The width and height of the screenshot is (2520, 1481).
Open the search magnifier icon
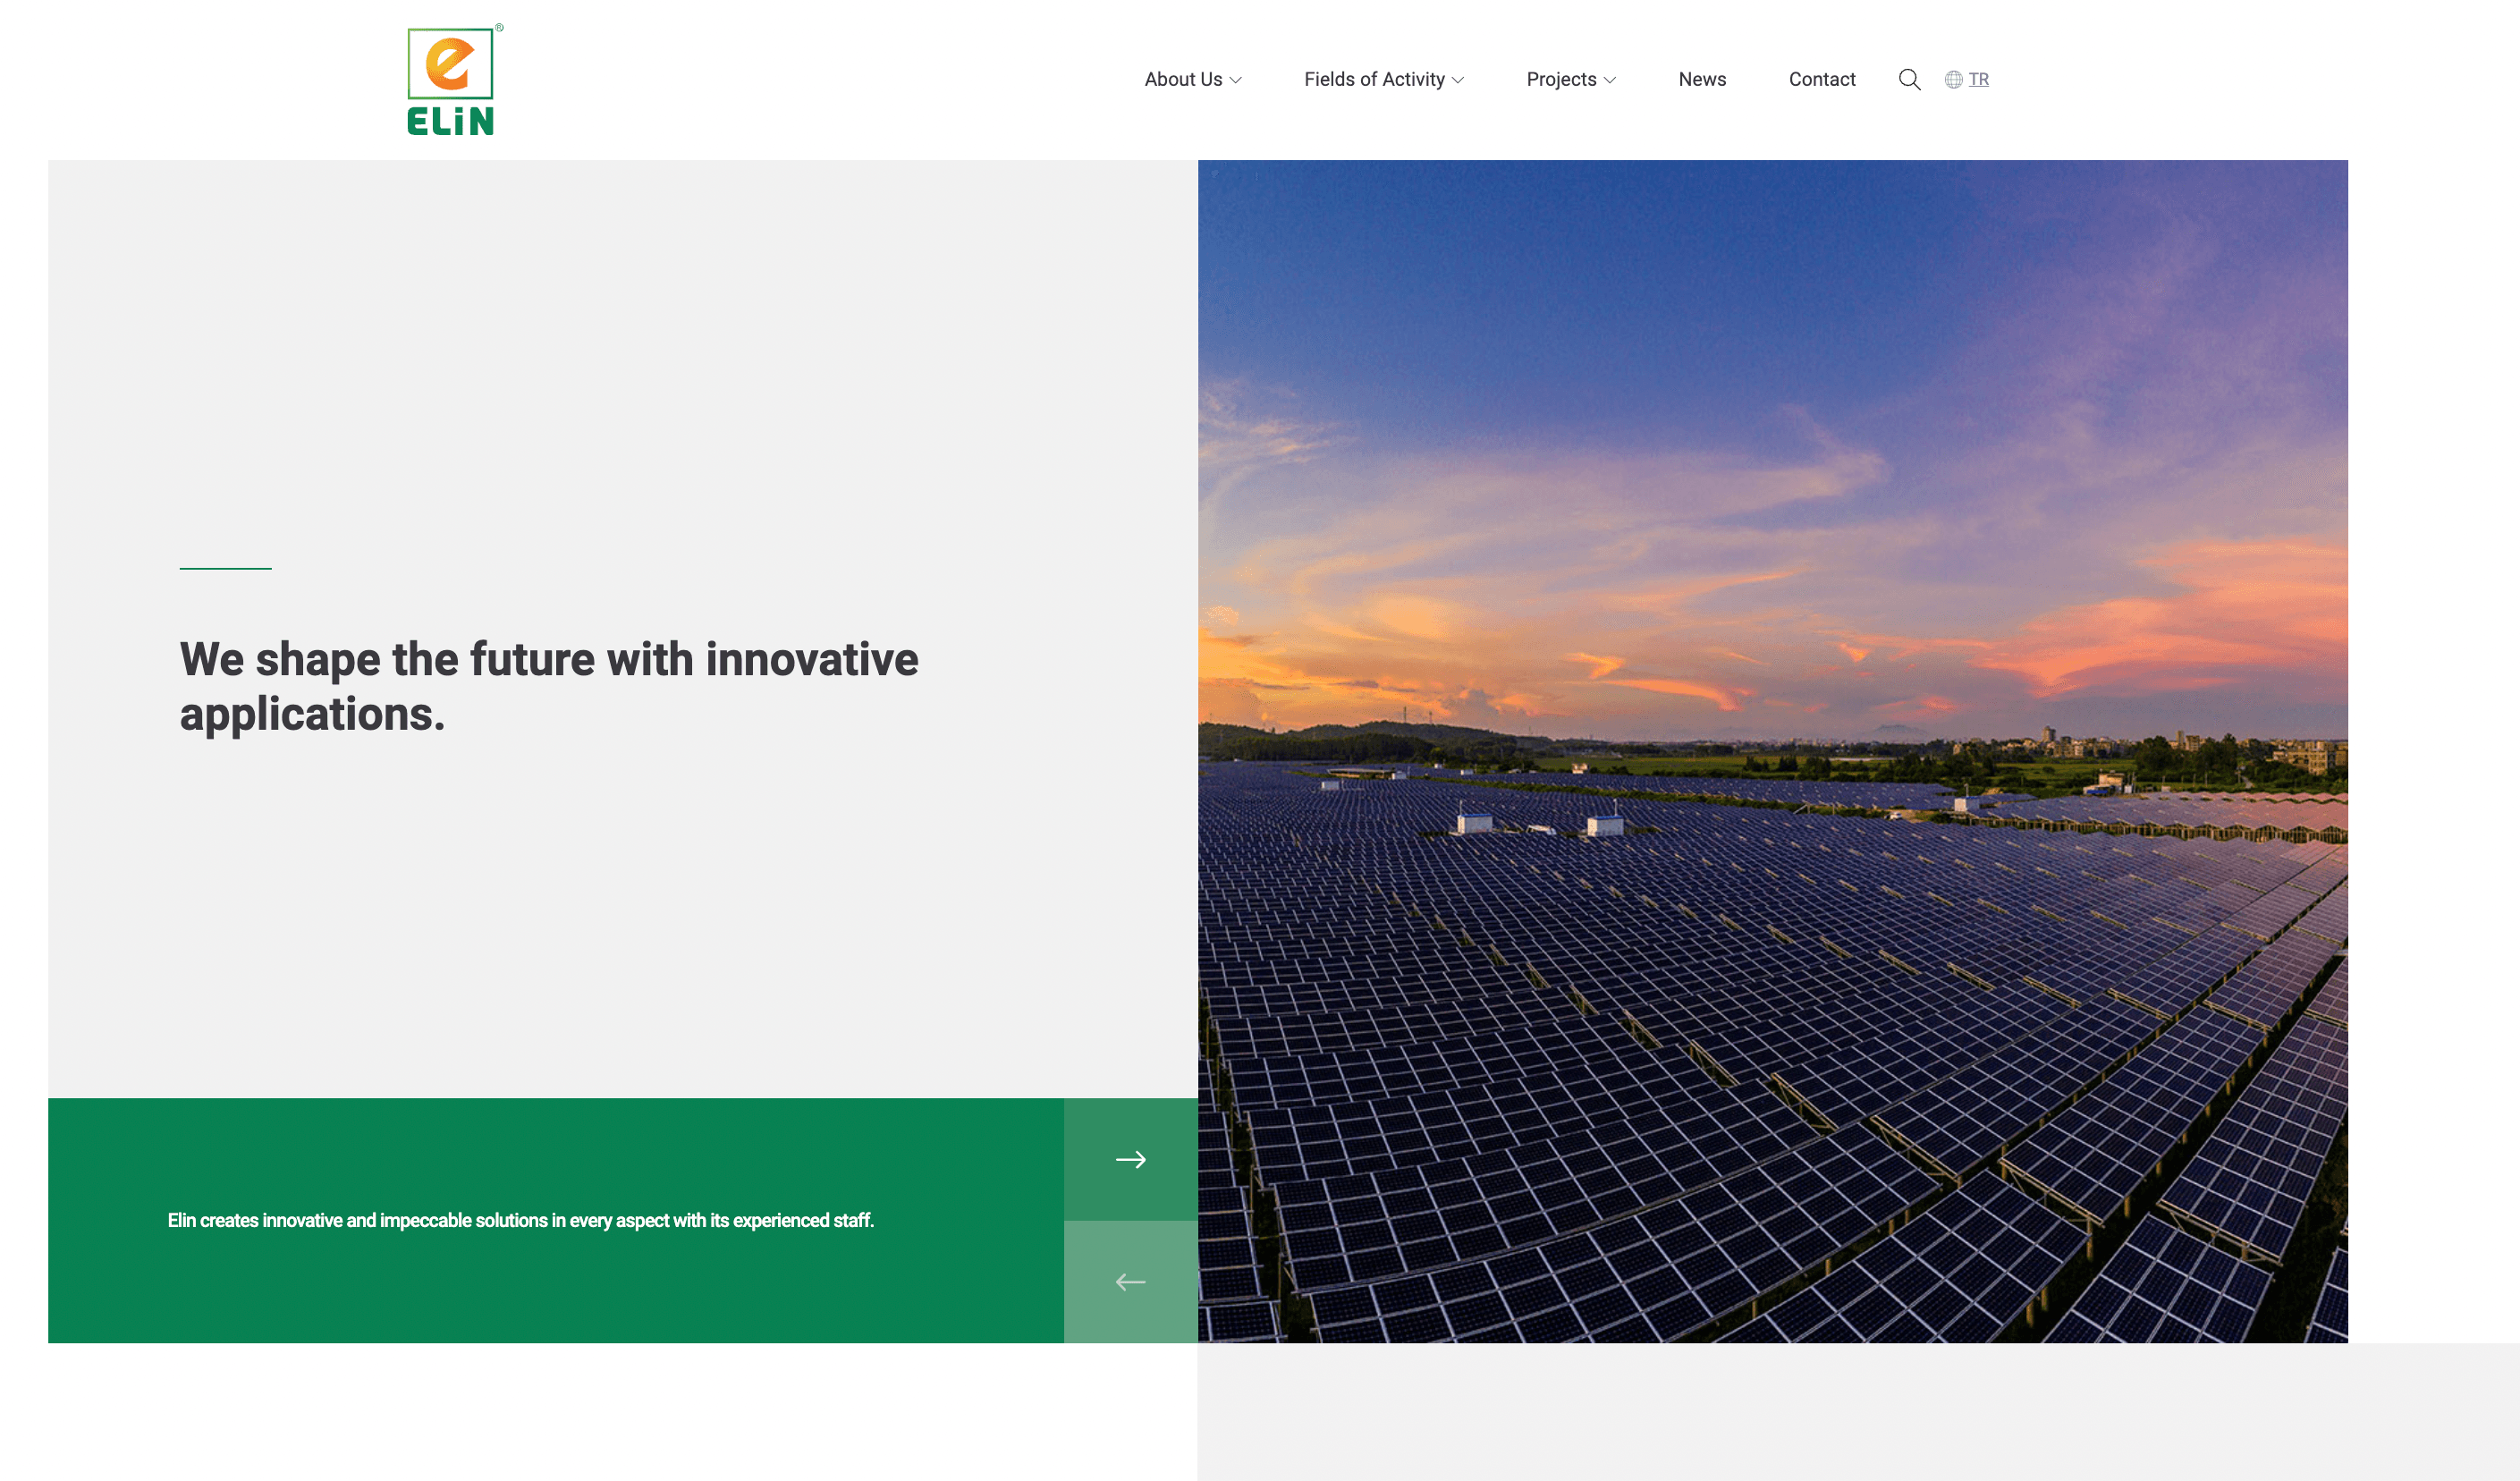click(x=1909, y=79)
